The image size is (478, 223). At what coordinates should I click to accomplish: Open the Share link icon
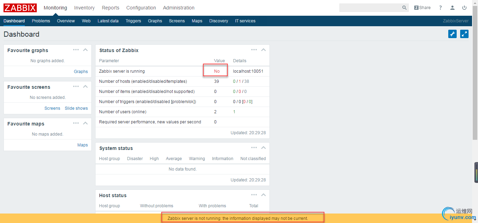coord(422,8)
